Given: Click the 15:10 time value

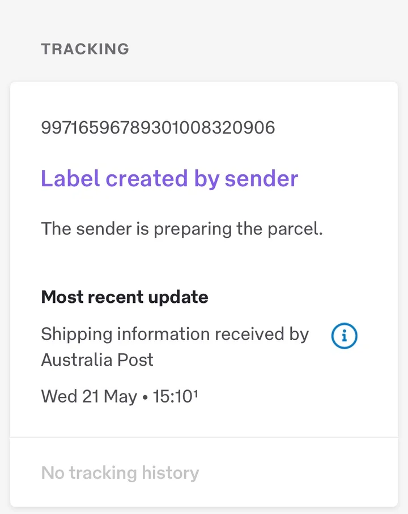Looking at the screenshot, I should (x=173, y=396).
